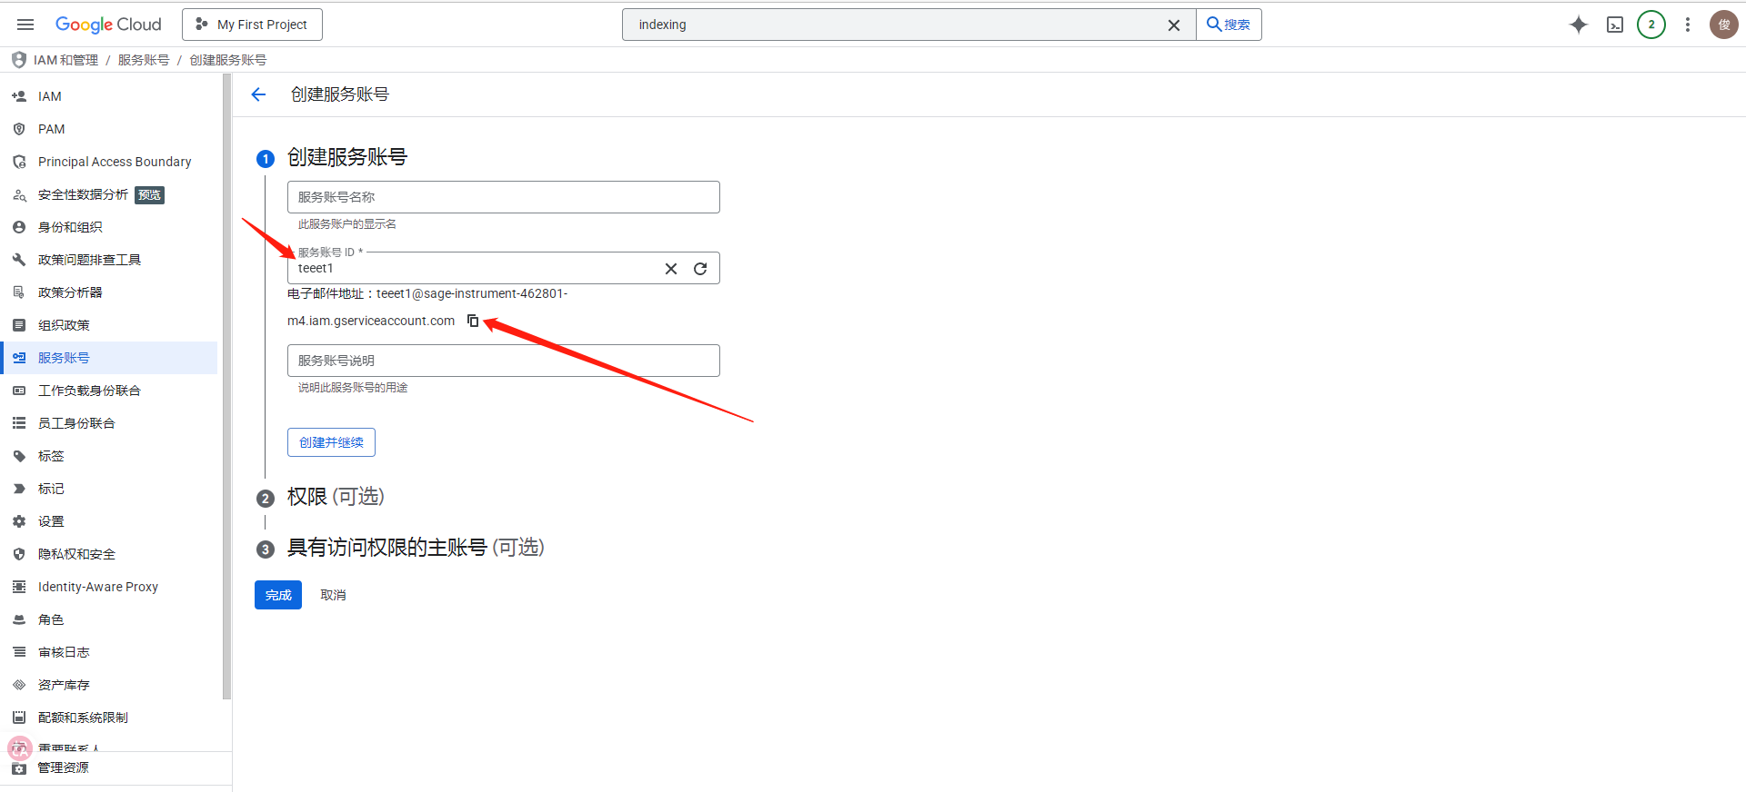1746x792 pixels.
Task: Open 身份和组织 in the sidebar
Action: click(109, 227)
